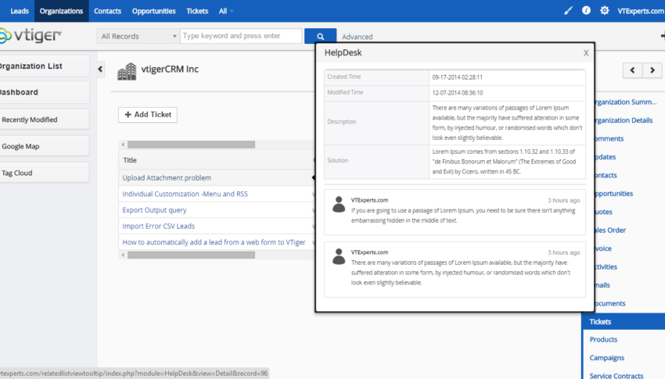This screenshot has width=665, height=379.
Task: Open ticket Upload Attachment problem
Action: [x=167, y=178]
